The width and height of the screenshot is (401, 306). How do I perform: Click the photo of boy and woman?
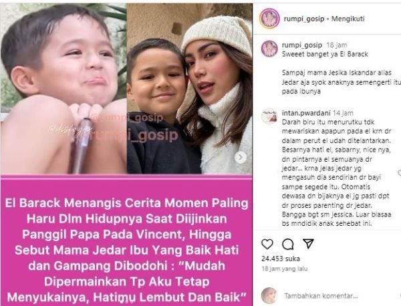pos(190,89)
